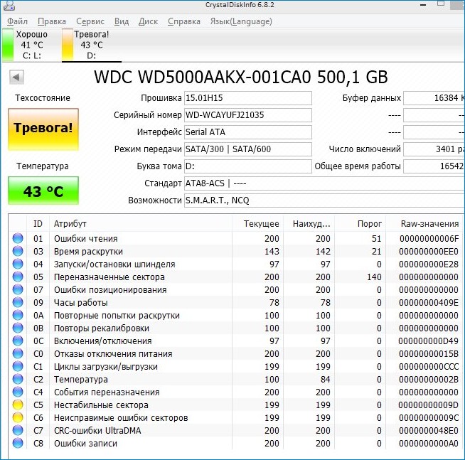Viewport: 465px width, 460px height.
Task: Open the Файл menu
Action: point(17,21)
